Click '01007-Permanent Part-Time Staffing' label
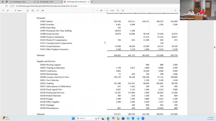 click(56, 31)
